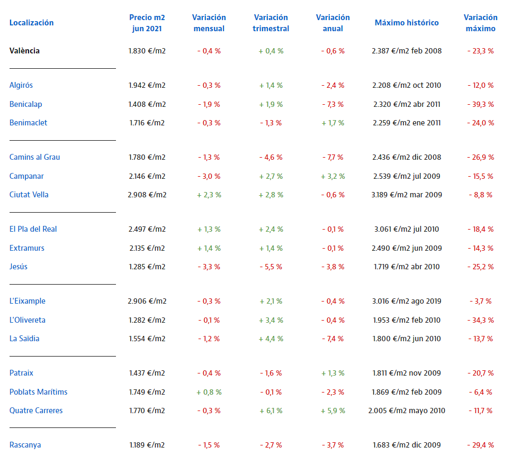
Task: Select the Extramurs district link
Action: [x=27, y=248]
